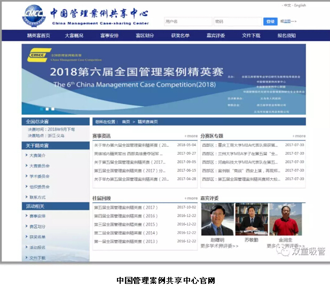Open 第五届全国管理案例精英赛（2017） in 往届回顾
Viewport: 330px width, 286px height.
point(126,208)
